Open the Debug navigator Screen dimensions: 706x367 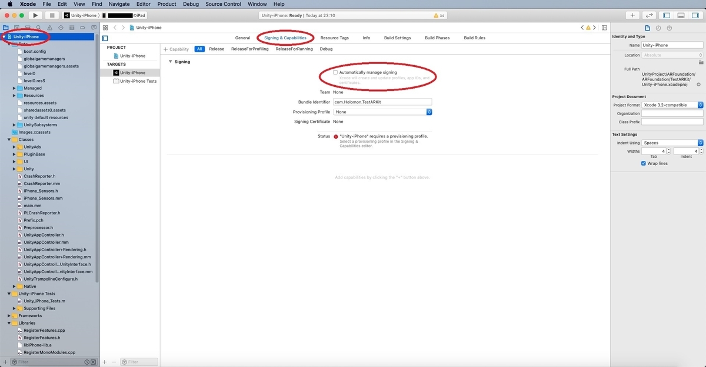pyautogui.click(x=71, y=28)
